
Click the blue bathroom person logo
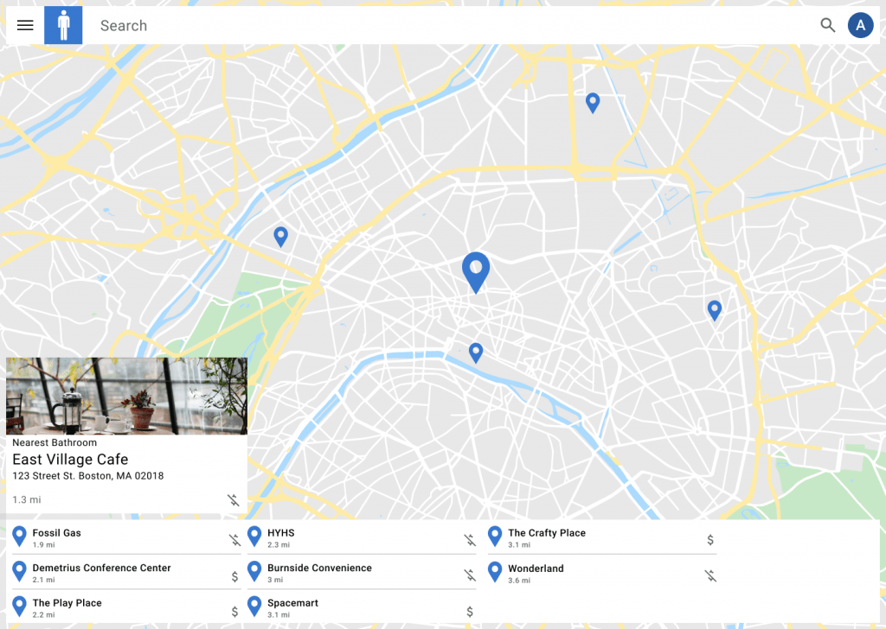pyautogui.click(x=63, y=25)
